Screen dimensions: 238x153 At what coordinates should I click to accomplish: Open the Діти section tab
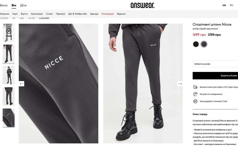click(24, 5)
